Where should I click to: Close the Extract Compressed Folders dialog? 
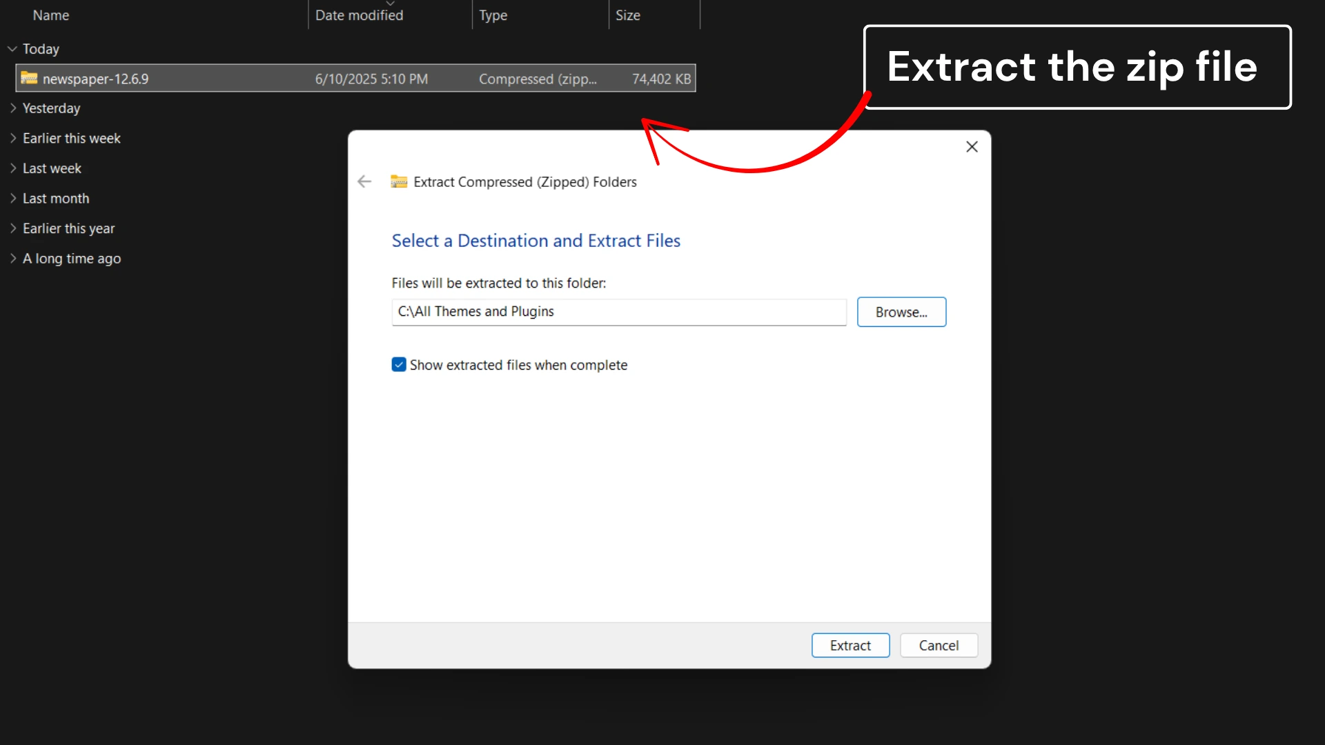[972, 146]
